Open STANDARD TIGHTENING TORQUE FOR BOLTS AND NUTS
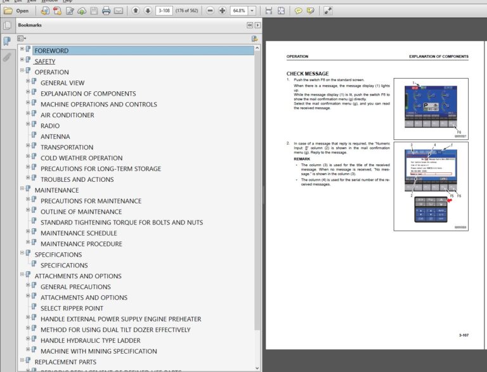487x372 pixels. (122, 222)
